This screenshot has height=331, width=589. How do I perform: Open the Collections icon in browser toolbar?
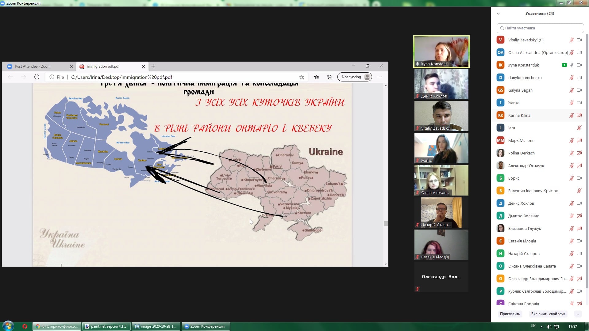pos(330,77)
